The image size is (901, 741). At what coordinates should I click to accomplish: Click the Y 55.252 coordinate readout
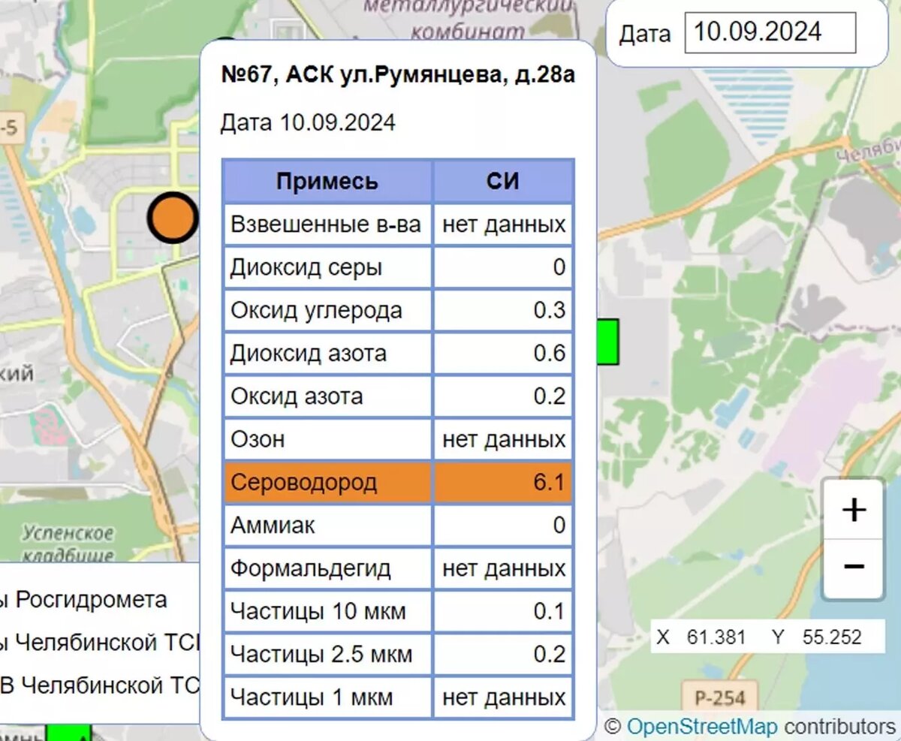(x=817, y=637)
